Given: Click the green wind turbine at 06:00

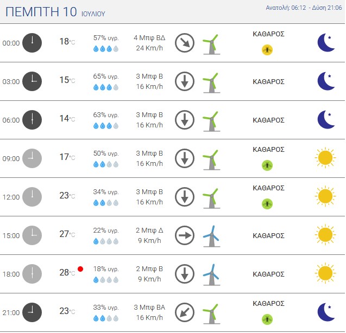Looking at the screenshot, I should 211,121.
